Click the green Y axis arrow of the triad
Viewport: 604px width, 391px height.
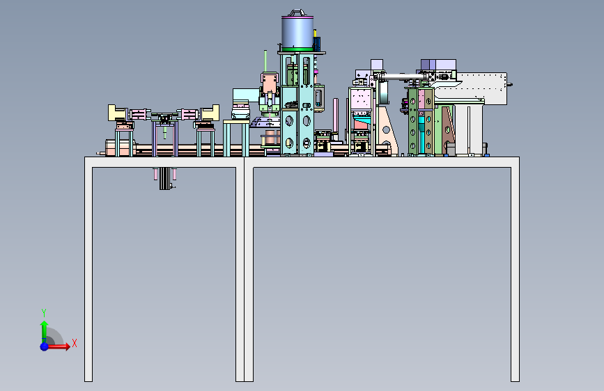click(x=44, y=330)
